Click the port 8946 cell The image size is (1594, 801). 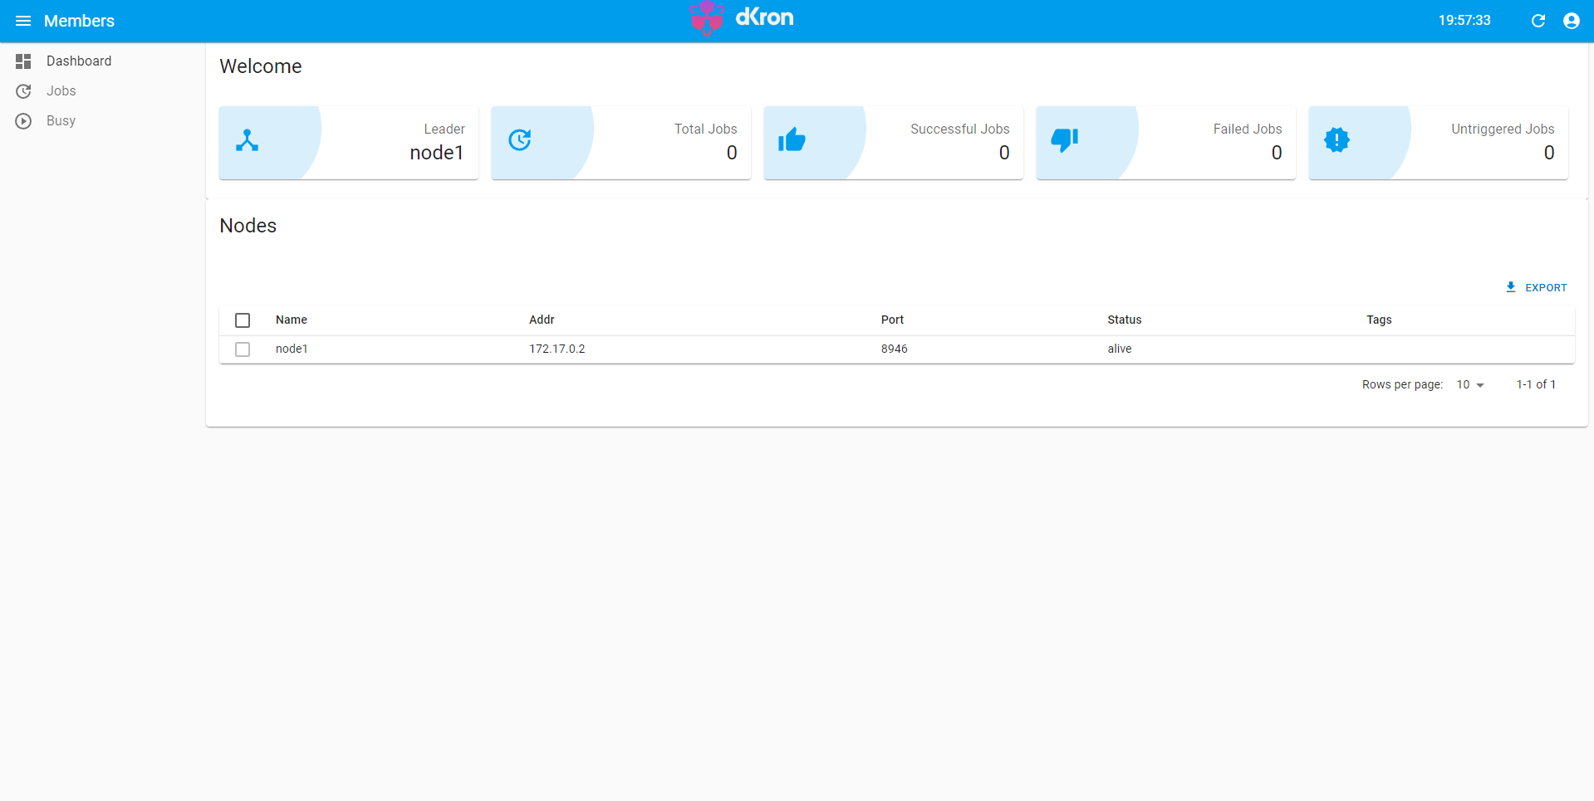[894, 349]
